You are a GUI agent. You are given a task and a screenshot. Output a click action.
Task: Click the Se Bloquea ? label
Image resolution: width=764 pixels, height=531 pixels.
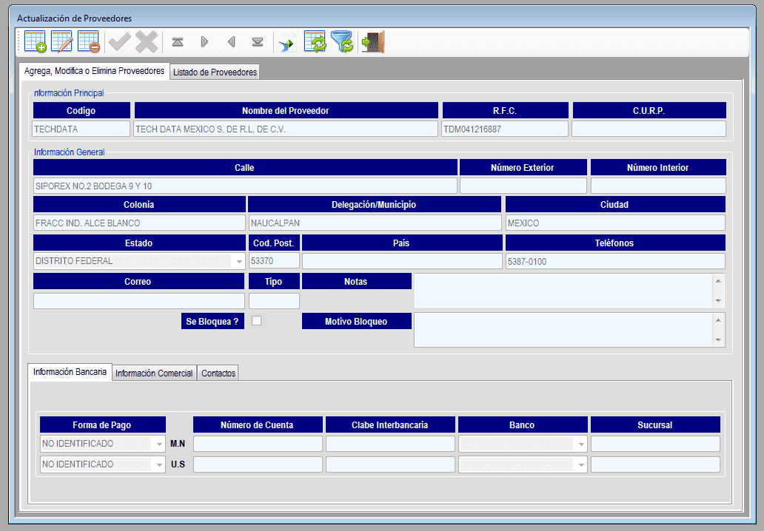(212, 321)
